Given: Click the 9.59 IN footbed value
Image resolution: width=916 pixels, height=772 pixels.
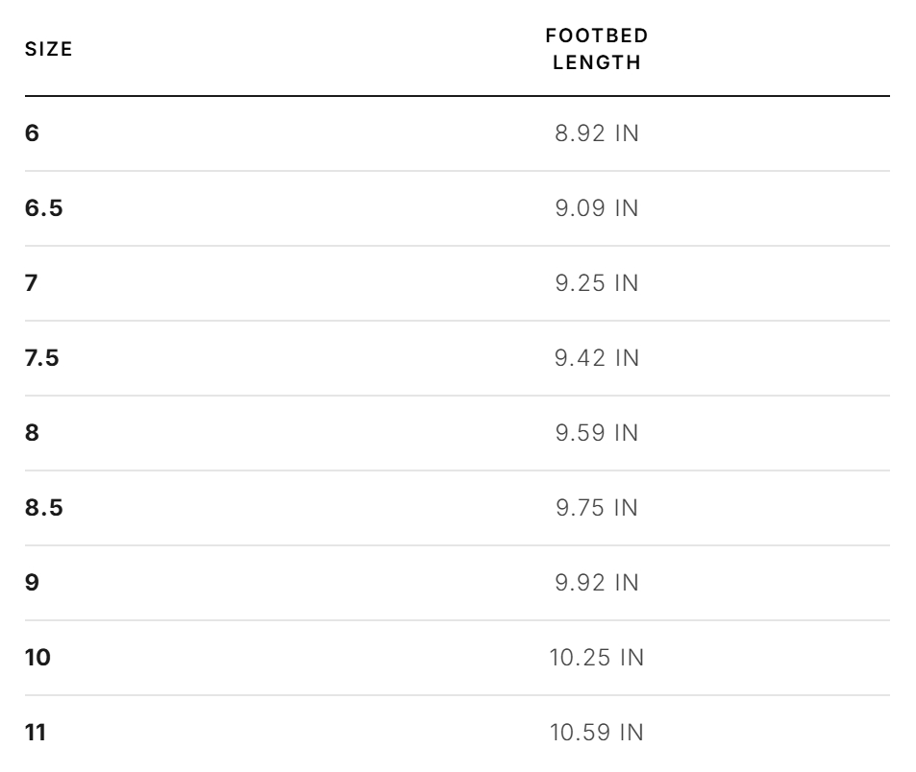Looking at the screenshot, I should (597, 432).
